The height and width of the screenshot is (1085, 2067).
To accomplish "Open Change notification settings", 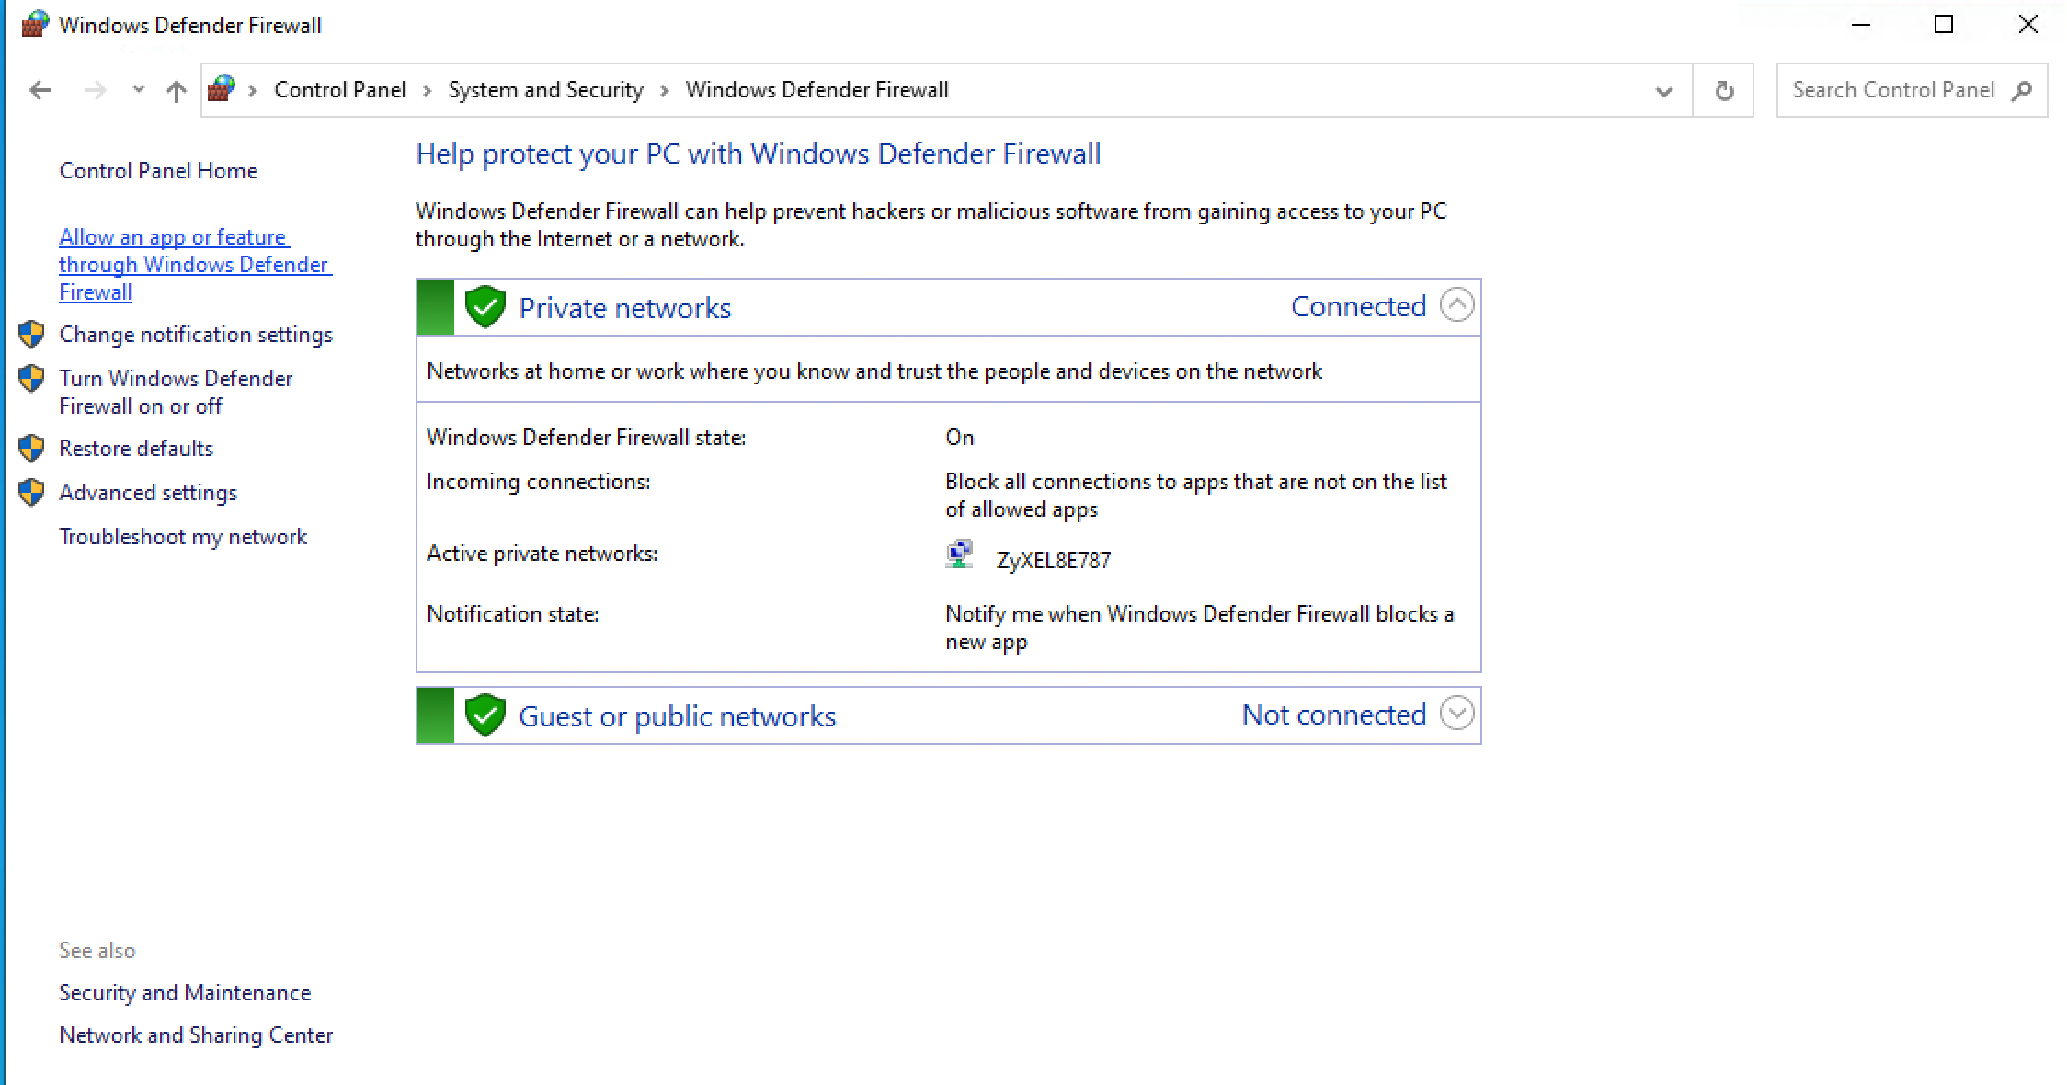I will click(195, 335).
